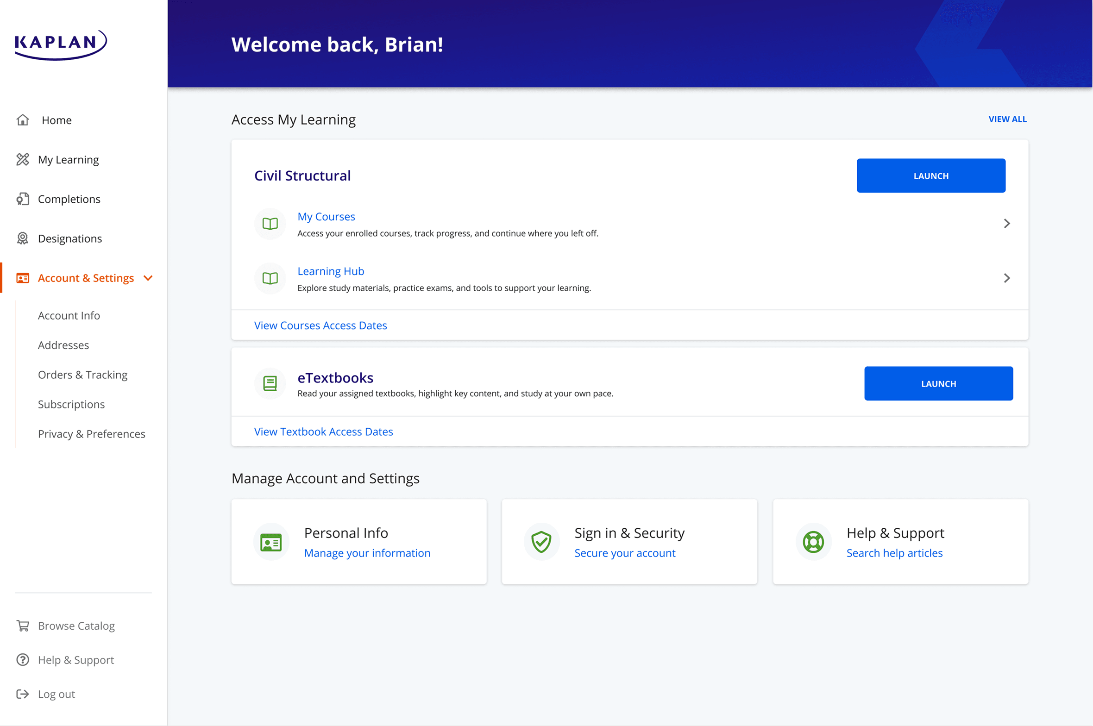Screen dimensions: 1093x726
Task: Click Secure your account link
Action: click(x=625, y=553)
